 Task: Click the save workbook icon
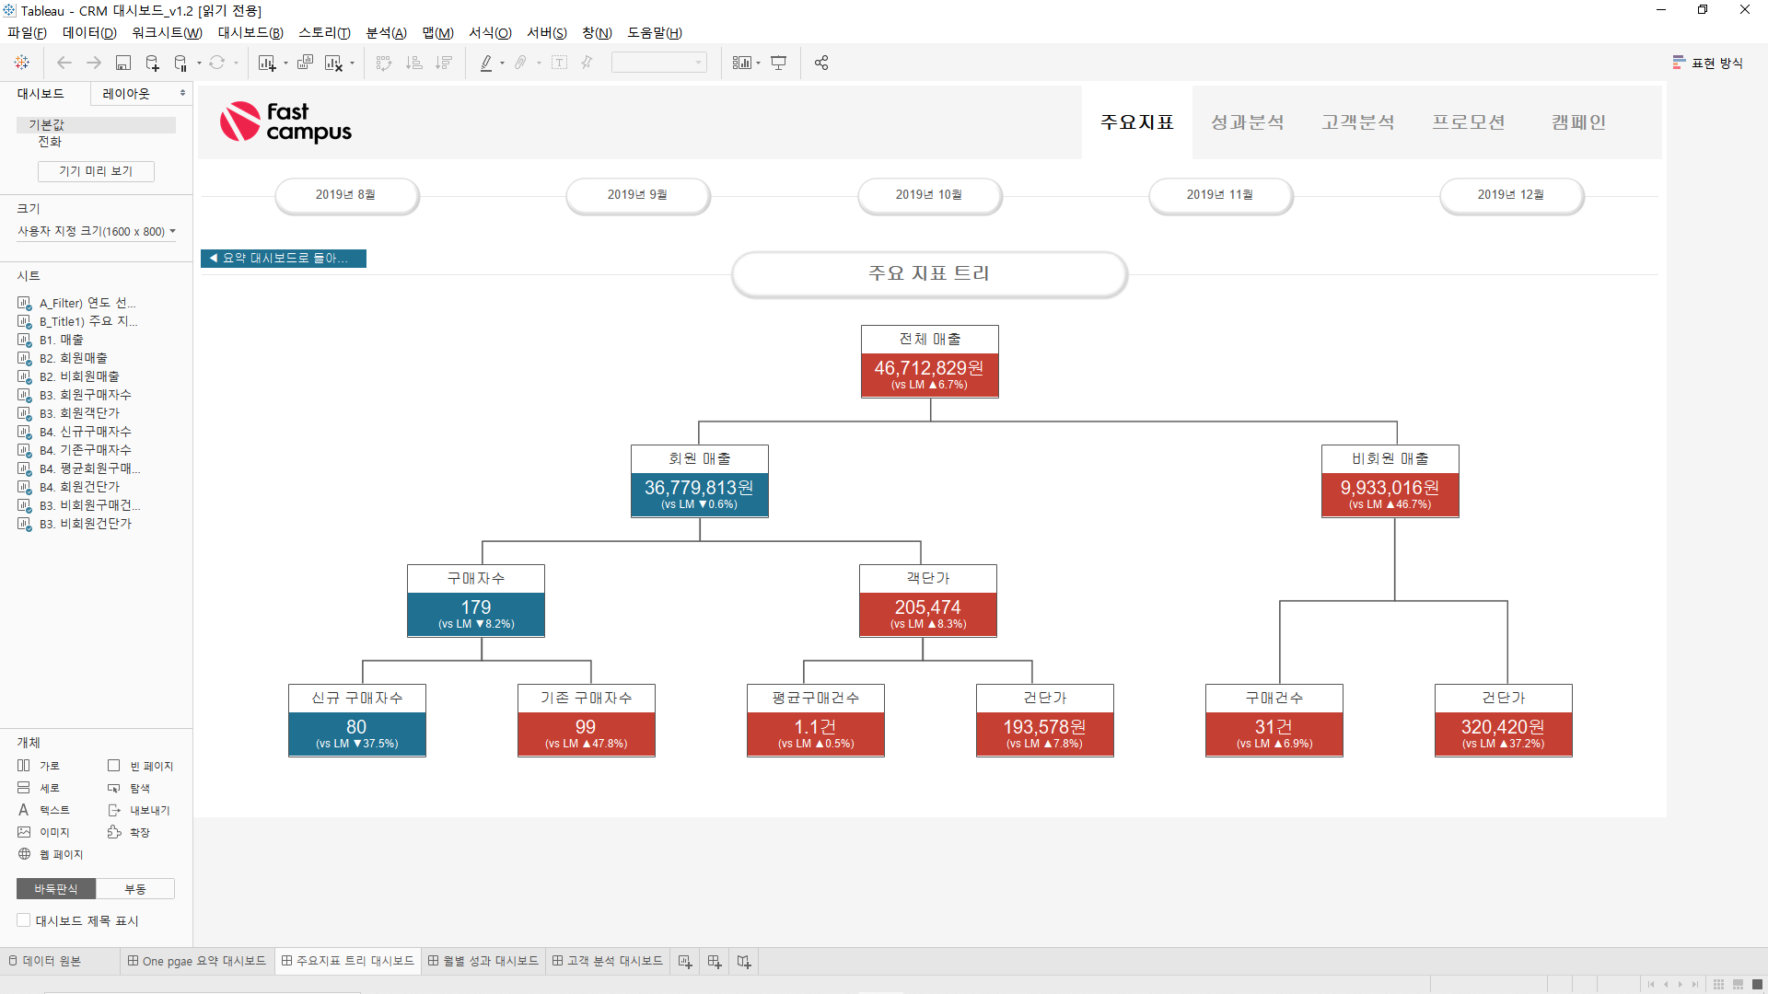click(123, 63)
